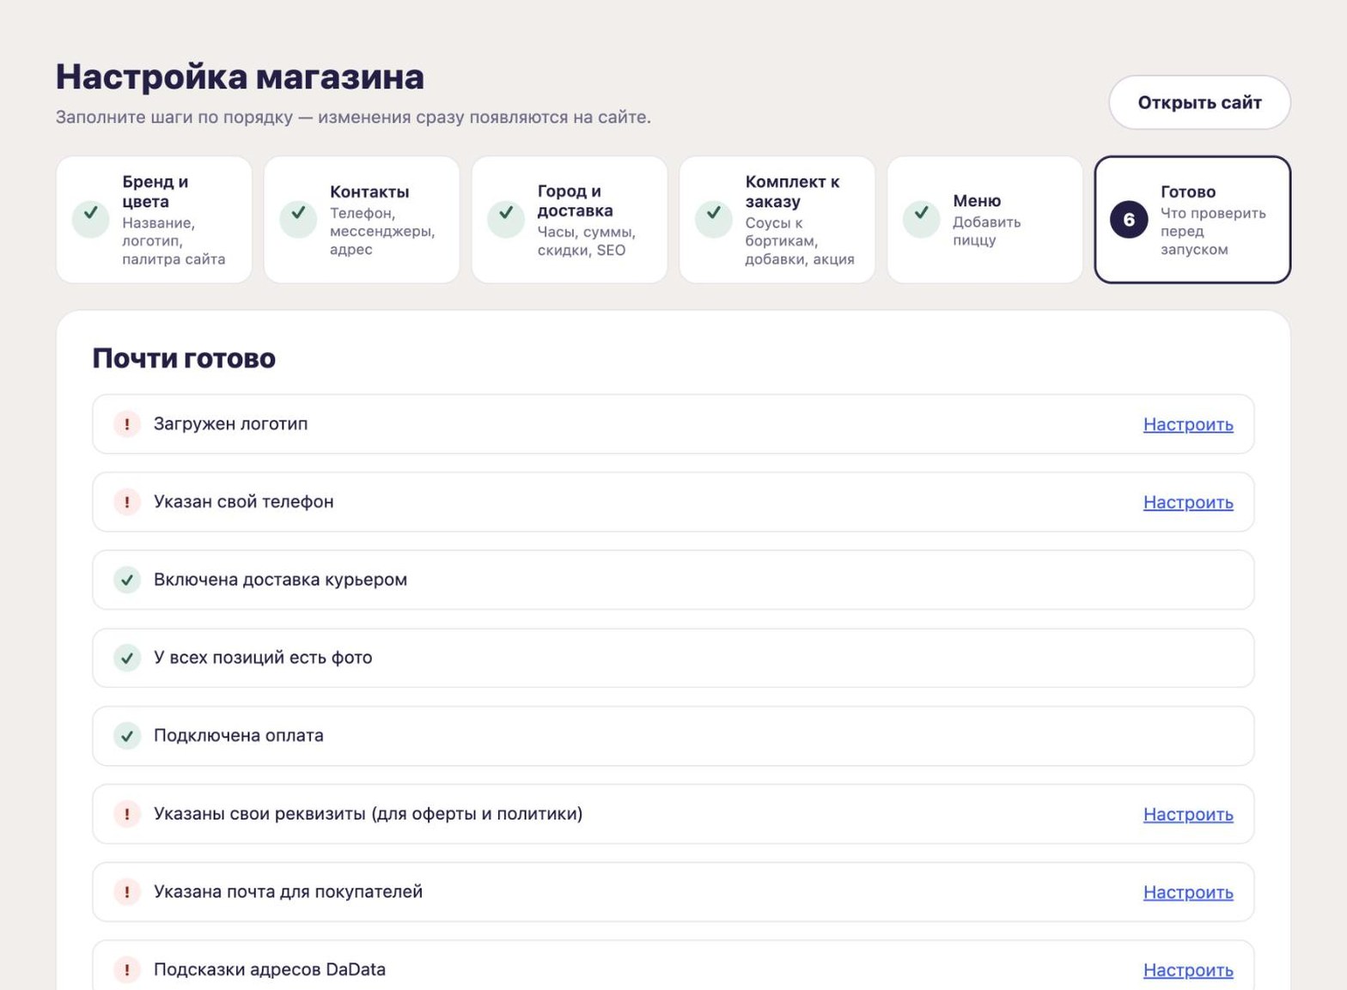This screenshot has height=990, width=1347.
Task: Click the checkmark icon on Бренд и цвета
Action: 90,220
